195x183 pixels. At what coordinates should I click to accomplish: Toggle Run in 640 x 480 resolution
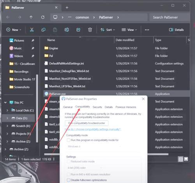tap(68, 174)
